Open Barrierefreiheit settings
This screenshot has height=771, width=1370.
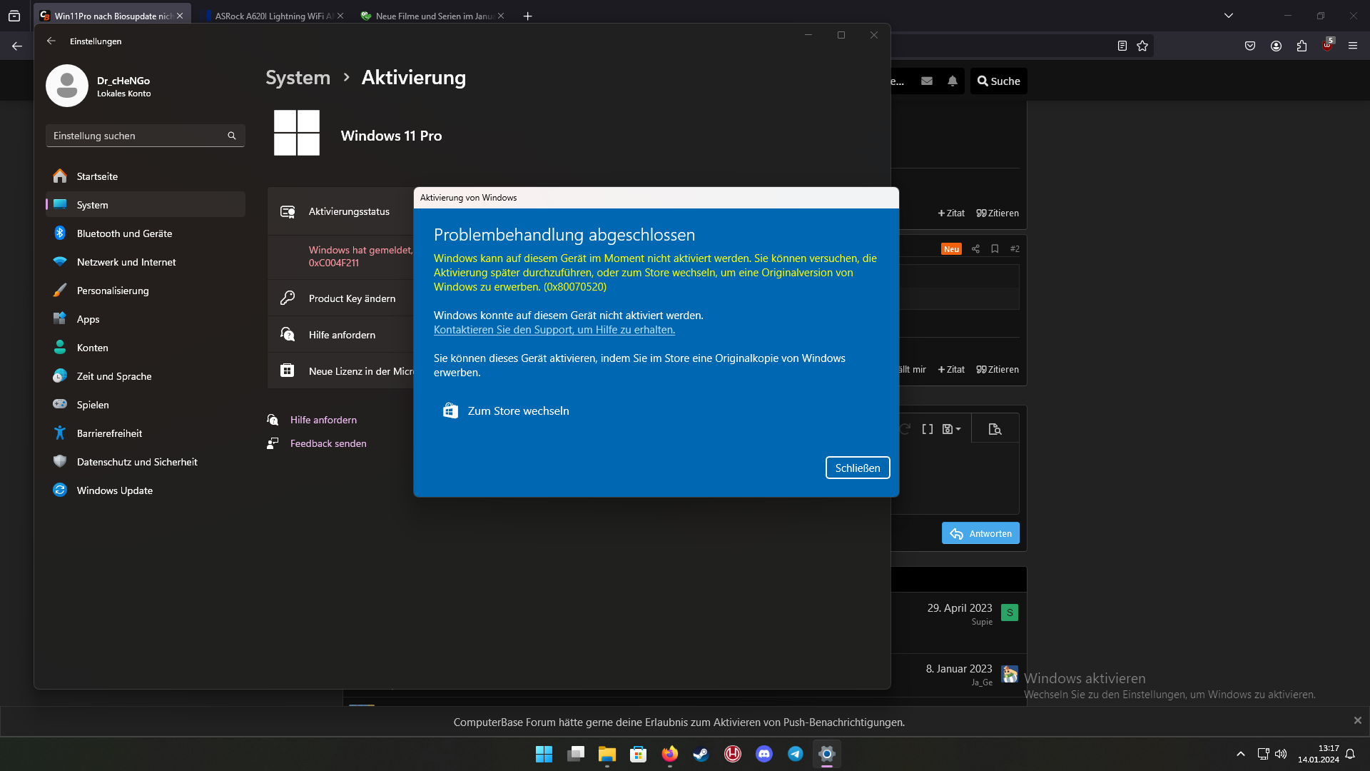click(109, 433)
